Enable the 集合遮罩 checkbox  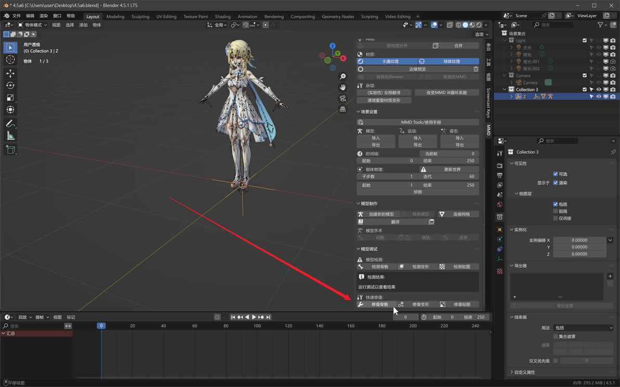pos(556,337)
